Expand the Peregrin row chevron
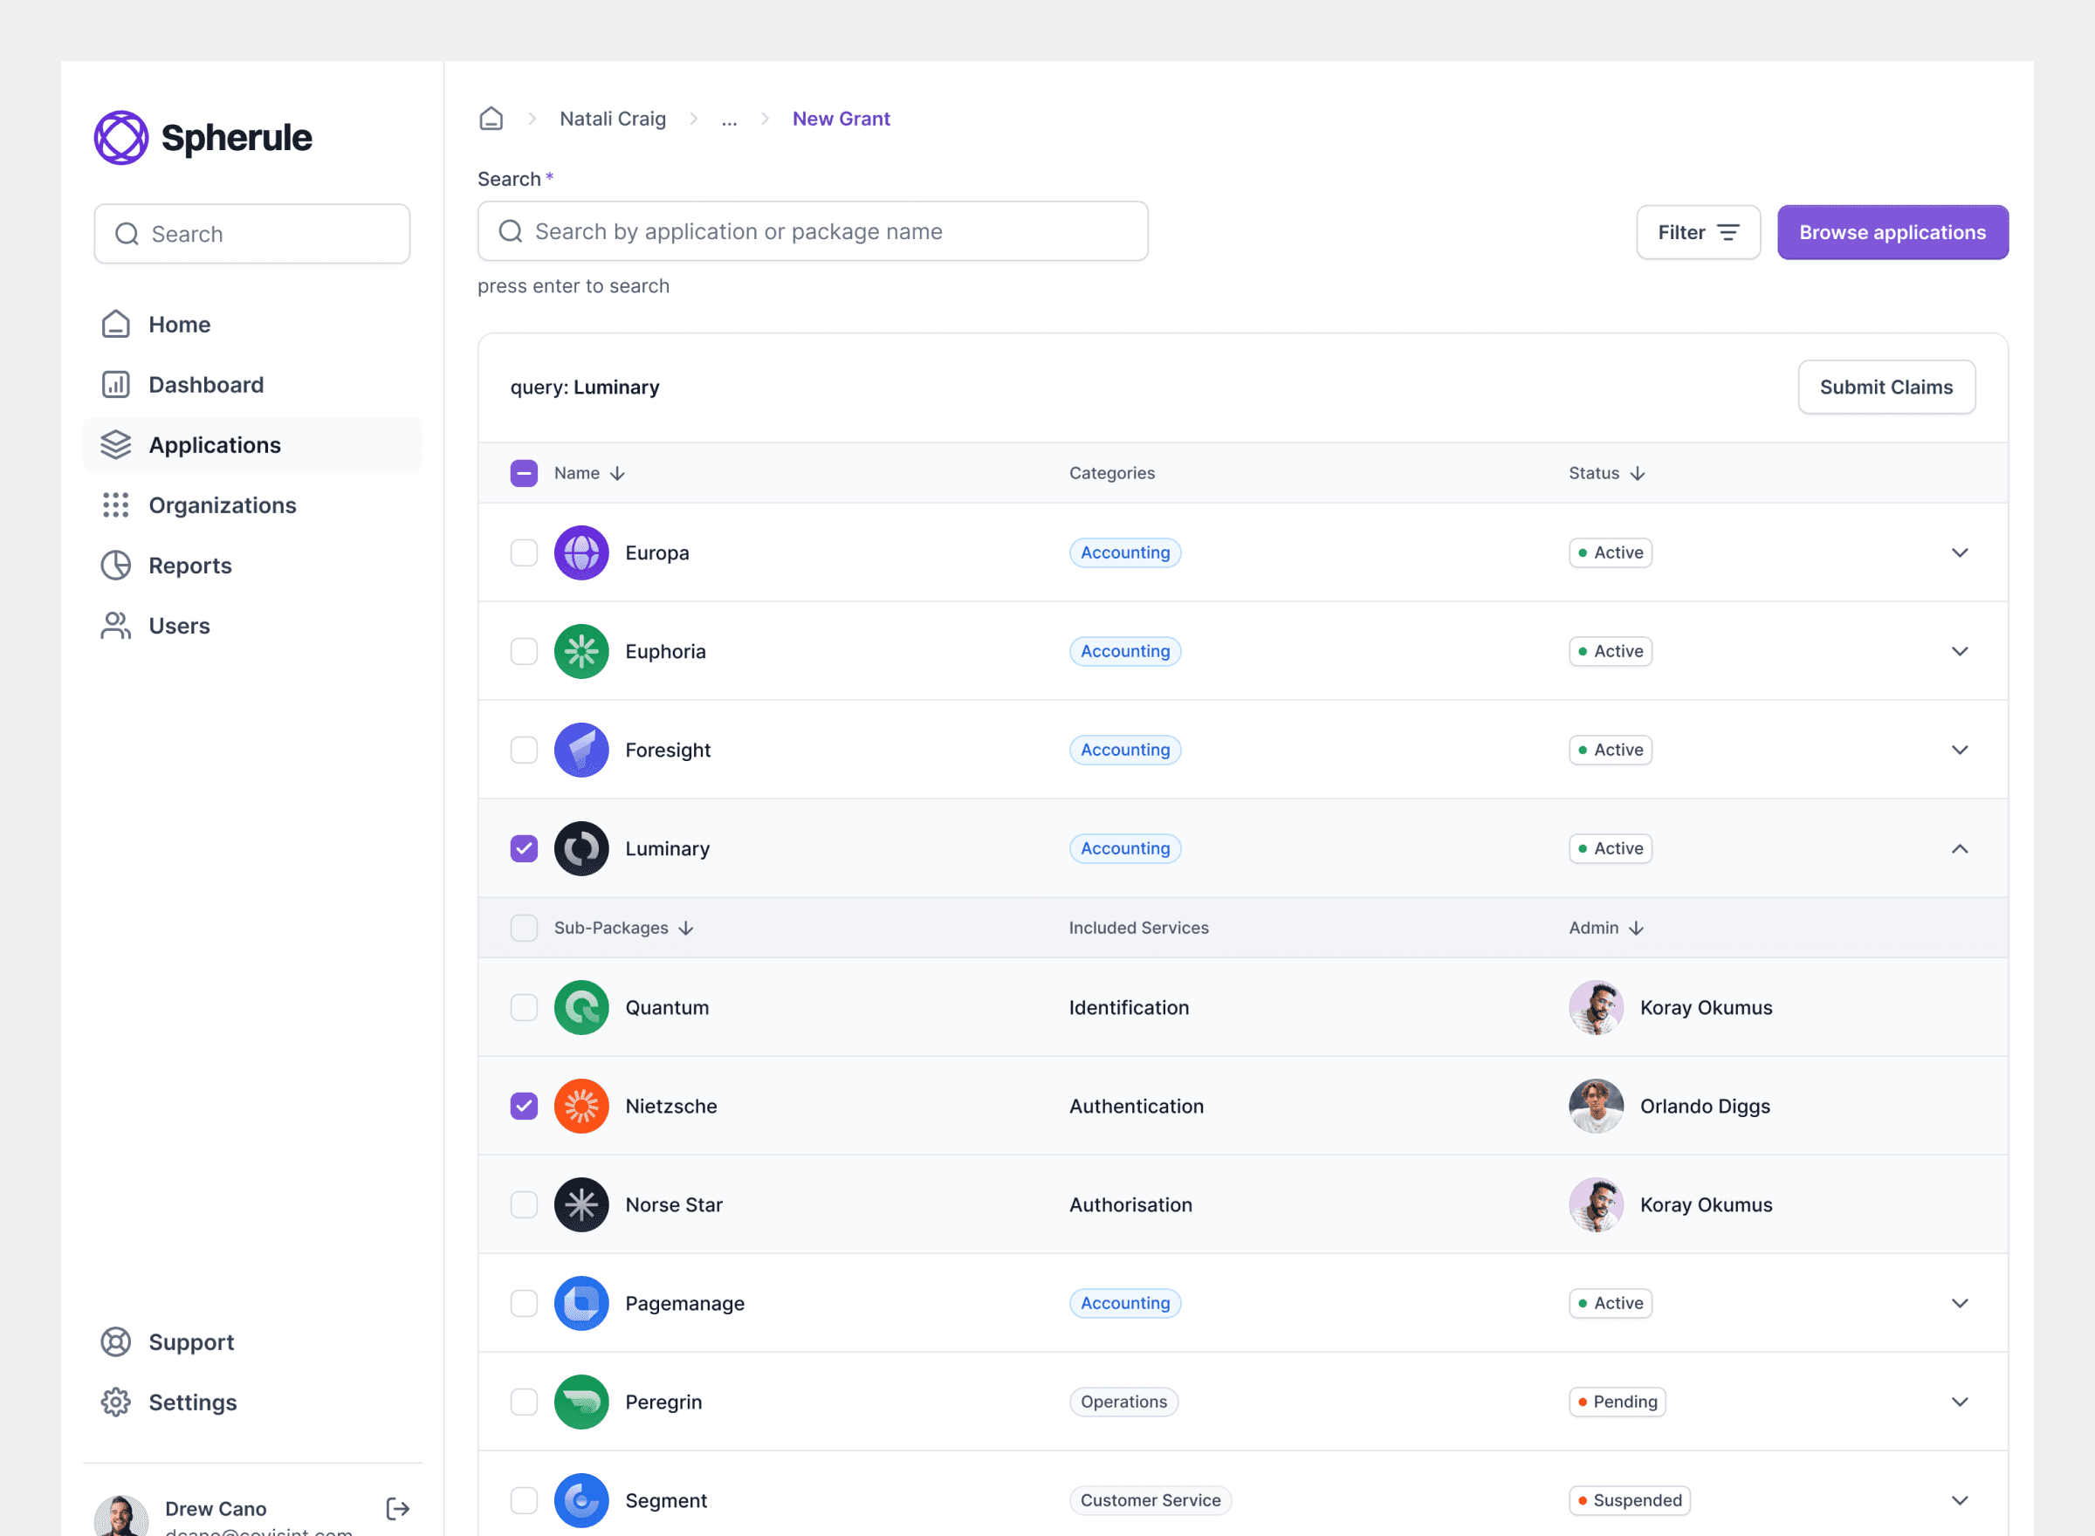 click(x=1959, y=1402)
